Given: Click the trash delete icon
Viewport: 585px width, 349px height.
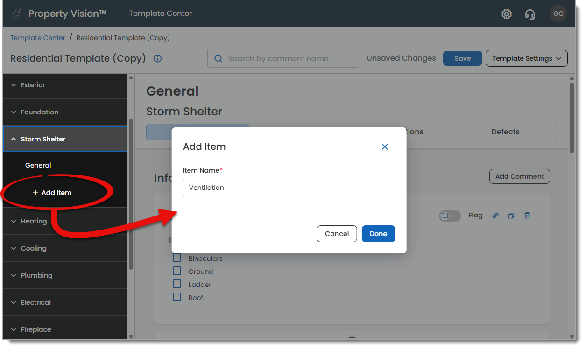Looking at the screenshot, I should (x=527, y=216).
